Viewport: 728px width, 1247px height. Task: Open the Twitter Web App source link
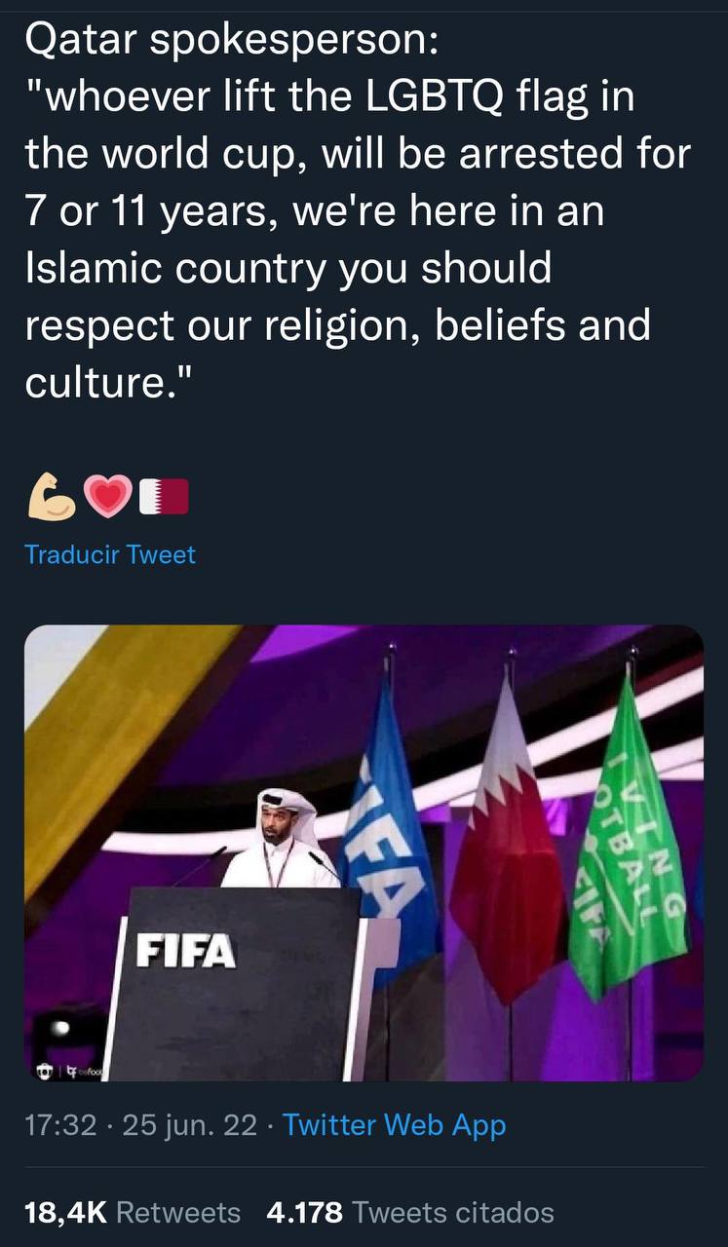pyautogui.click(x=395, y=1125)
